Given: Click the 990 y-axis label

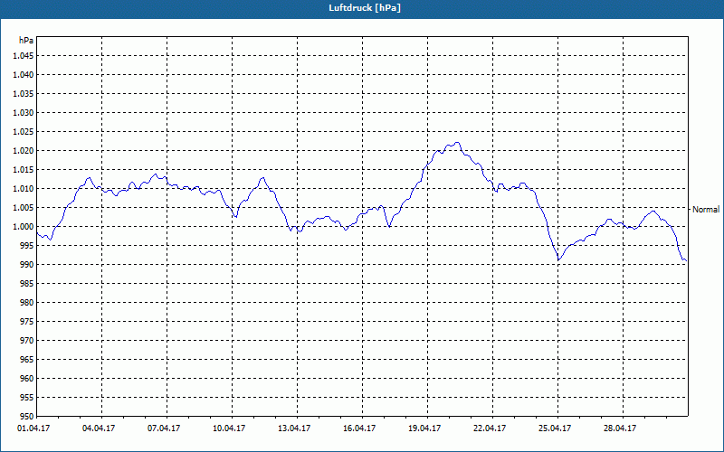Looking at the screenshot, I should pyautogui.click(x=28, y=265).
